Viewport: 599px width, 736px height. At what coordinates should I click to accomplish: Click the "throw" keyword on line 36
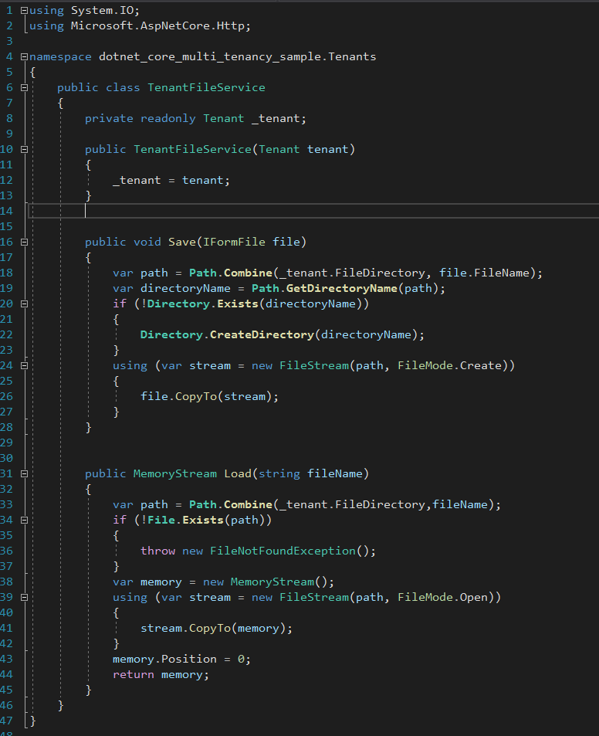pyautogui.click(x=157, y=551)
